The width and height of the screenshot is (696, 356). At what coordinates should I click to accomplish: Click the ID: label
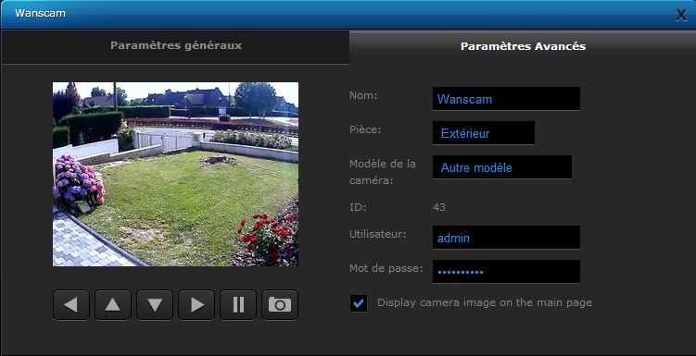tap(358, 207)
